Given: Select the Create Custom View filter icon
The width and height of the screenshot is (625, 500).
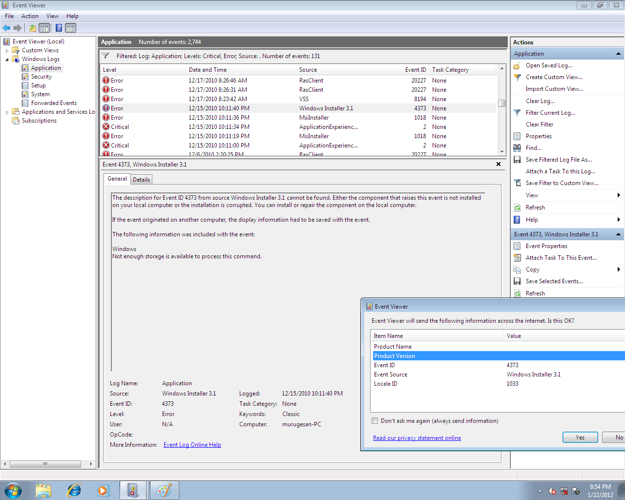Looking at the screenshot, I should [517, 77].
